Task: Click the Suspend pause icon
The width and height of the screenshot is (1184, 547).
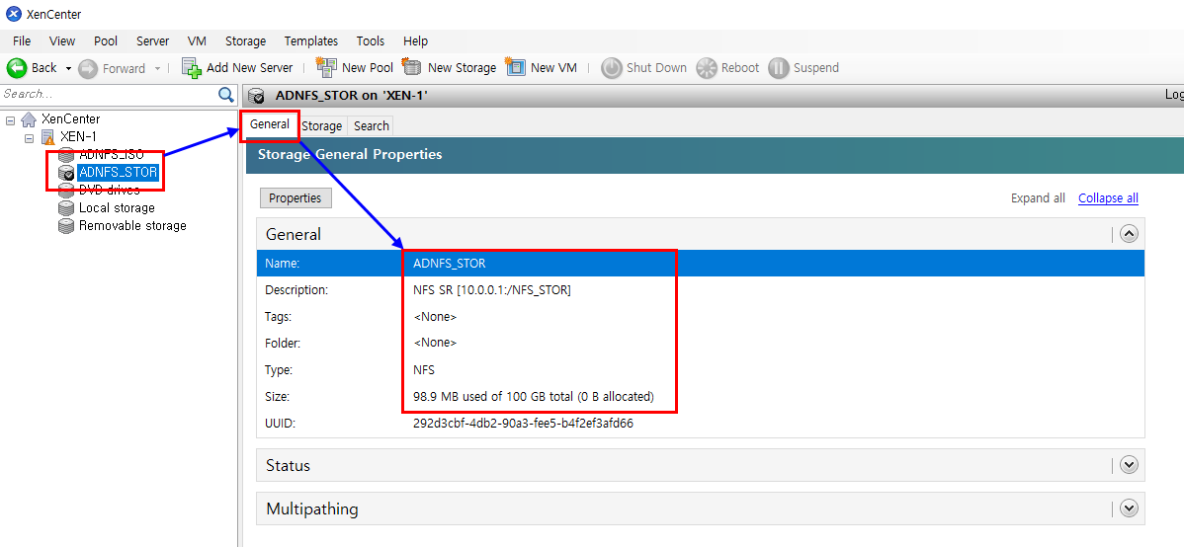Action: click(779, 68)
